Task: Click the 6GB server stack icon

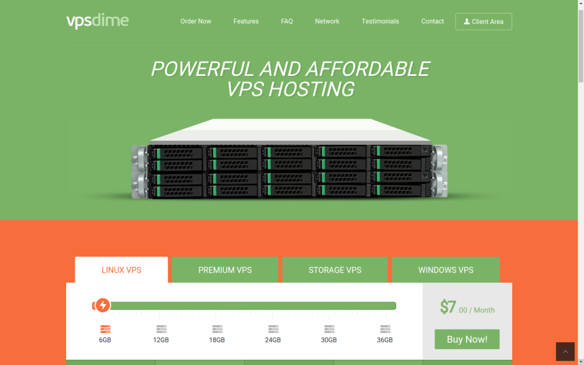Action: 105,329
